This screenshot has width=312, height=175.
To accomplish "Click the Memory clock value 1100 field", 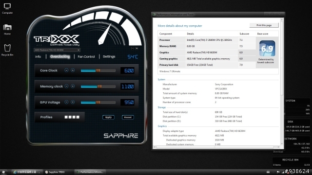I will [x=128, y=87].
